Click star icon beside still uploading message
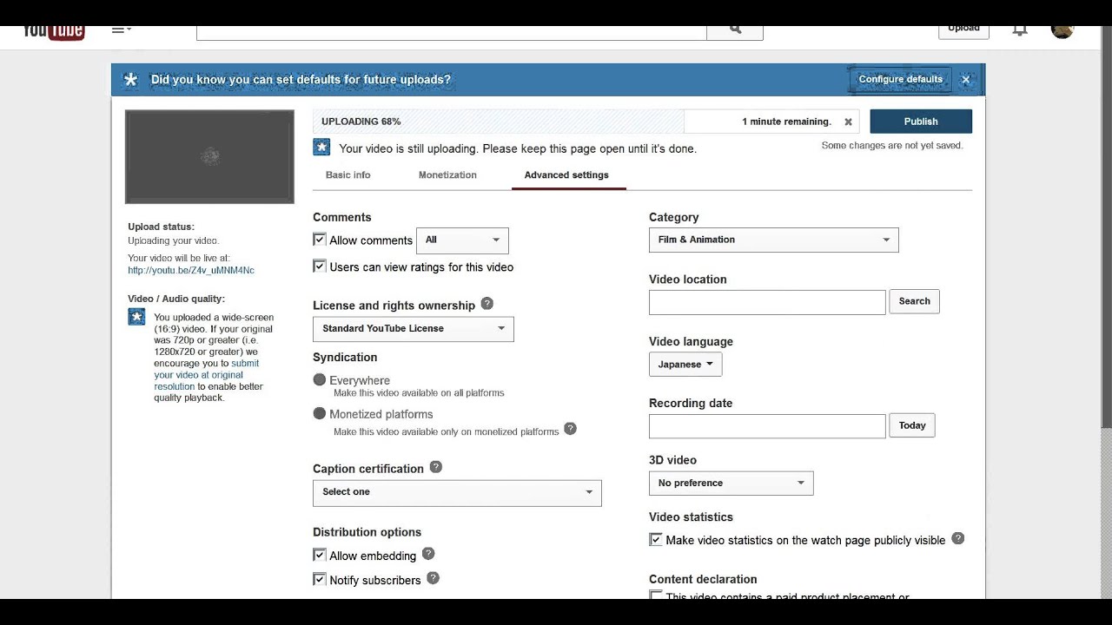 321,148
